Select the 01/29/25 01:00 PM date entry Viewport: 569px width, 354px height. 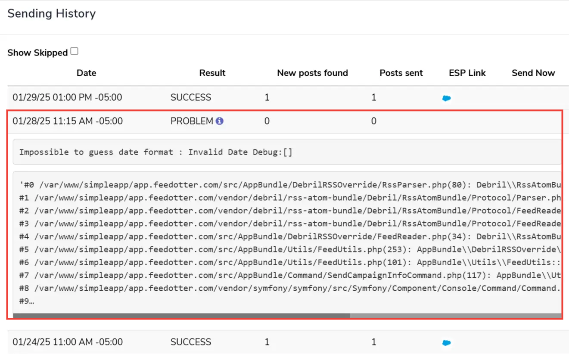tap(67, 98)
